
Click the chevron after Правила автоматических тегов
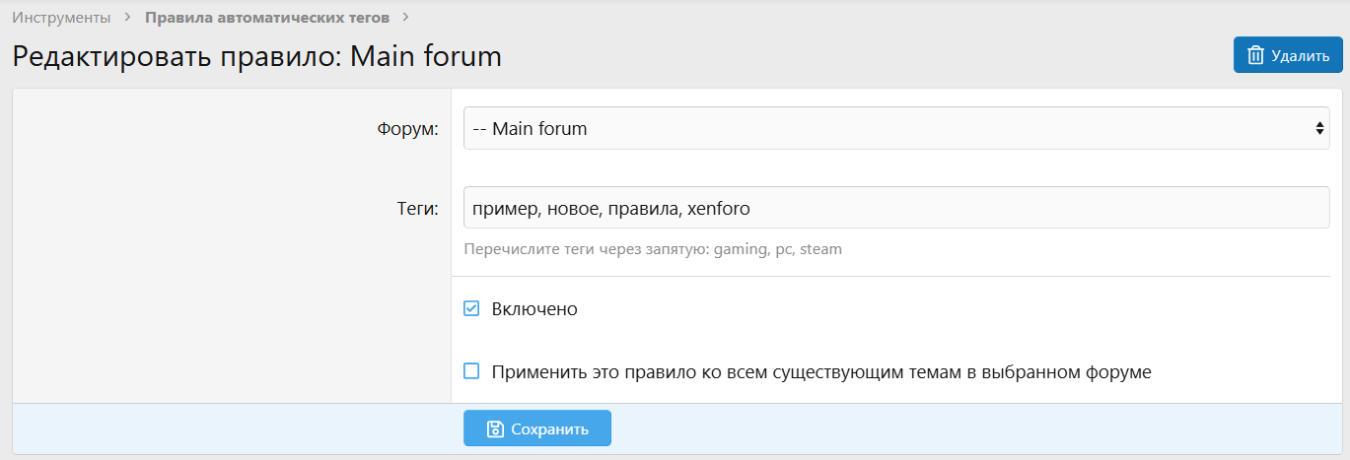point(405,17)
